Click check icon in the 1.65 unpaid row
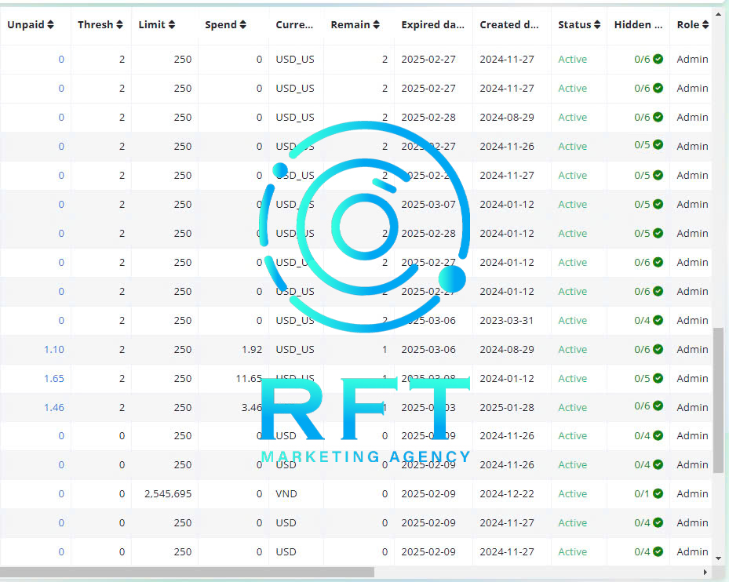Image resolution: width=729 pixels, height=582 pixels. (658, 378)
